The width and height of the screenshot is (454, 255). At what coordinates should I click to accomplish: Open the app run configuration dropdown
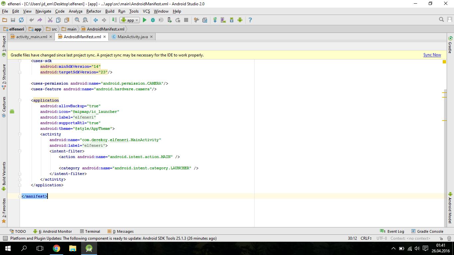[x=130, y=20]
